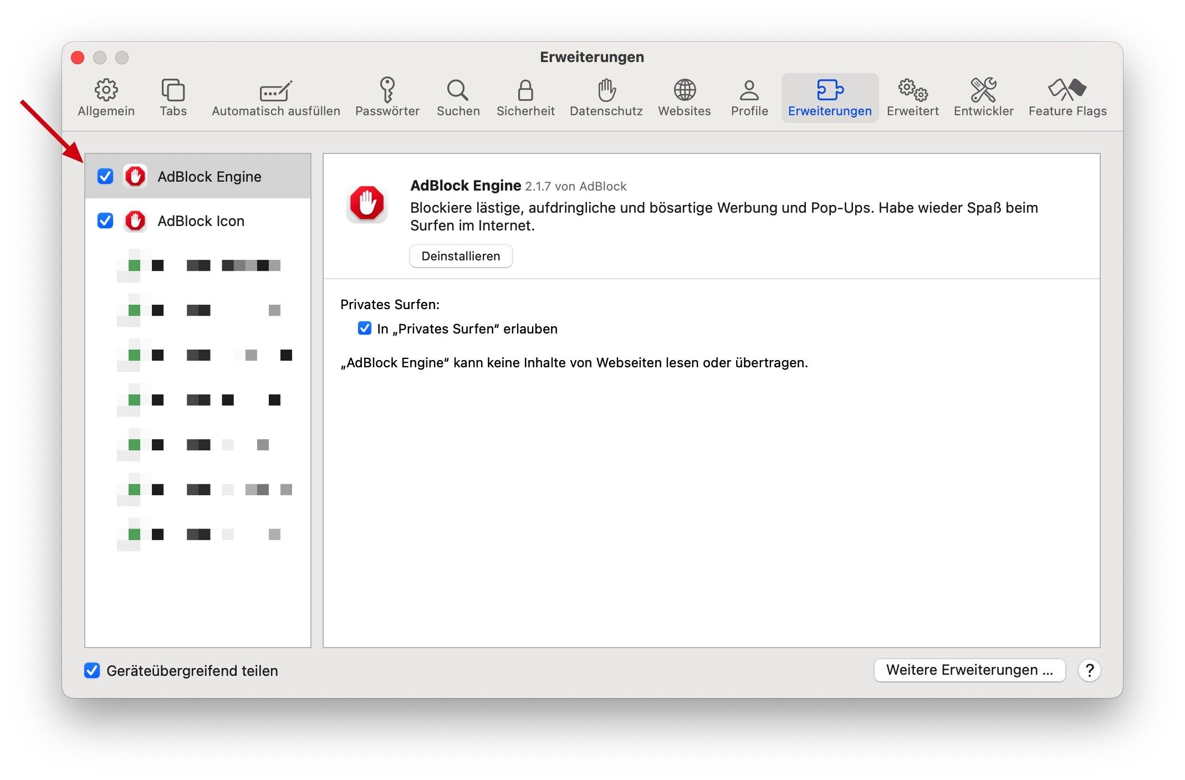1185x780 pixels.
Task: Open the Websites globe pane
Action: [x=684, y=97]
